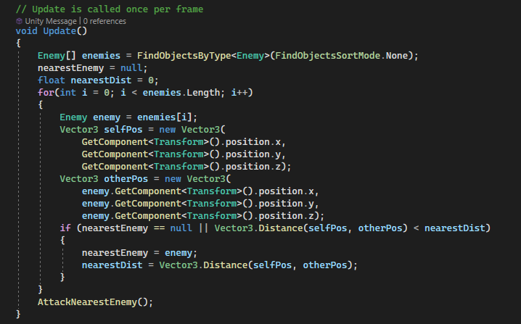This screenshot has width=521, height=324.
Task: Click 'position.y' in the enemy.GetComponent line
Action: pyautogui.click(x=287, y=204)
